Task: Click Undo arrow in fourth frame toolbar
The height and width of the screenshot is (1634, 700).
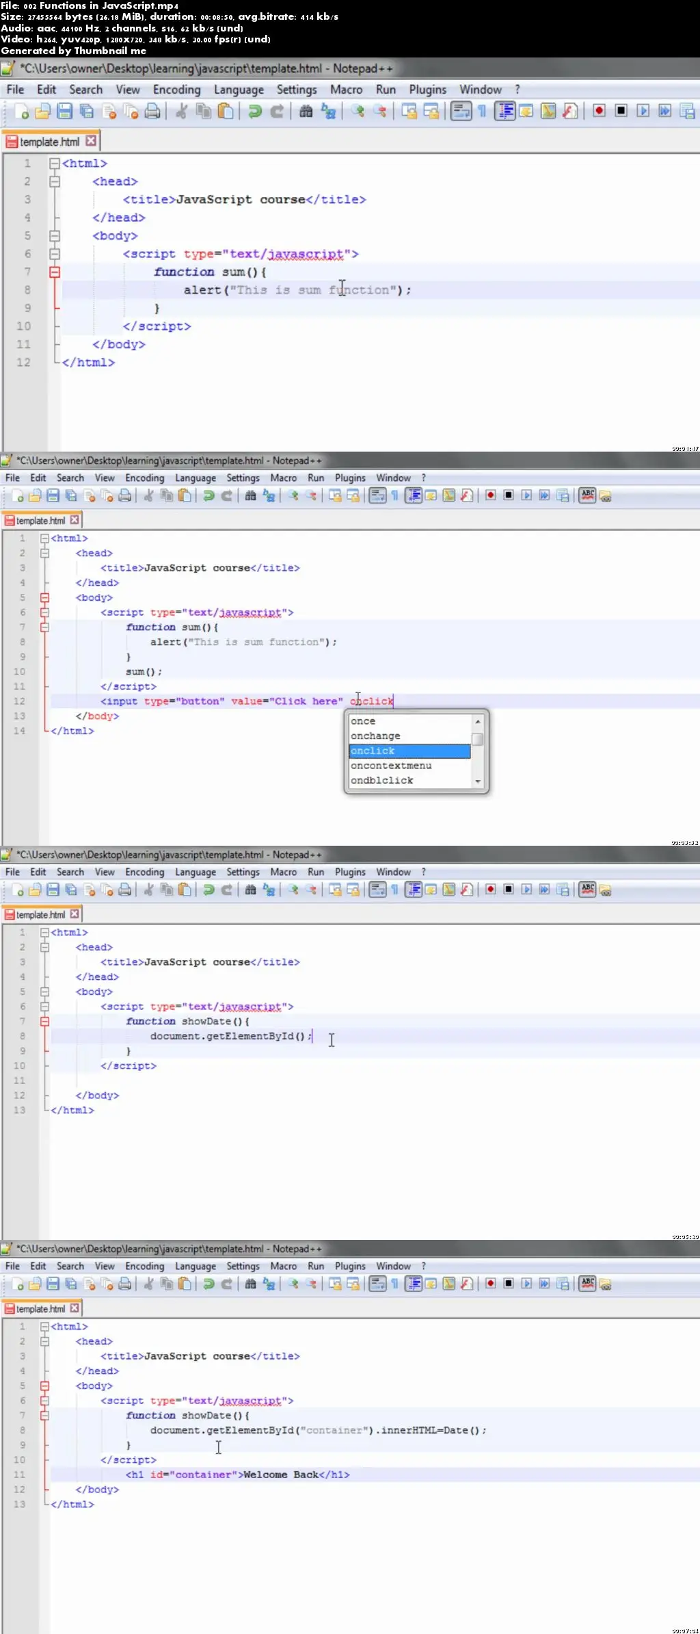Action: pyautogui.click(x=209, y=1284)
